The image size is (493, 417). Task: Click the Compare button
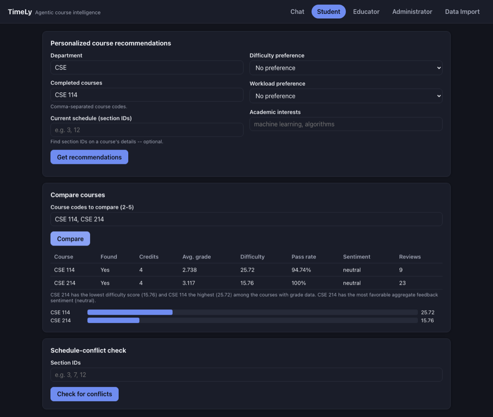click(70, 239)
